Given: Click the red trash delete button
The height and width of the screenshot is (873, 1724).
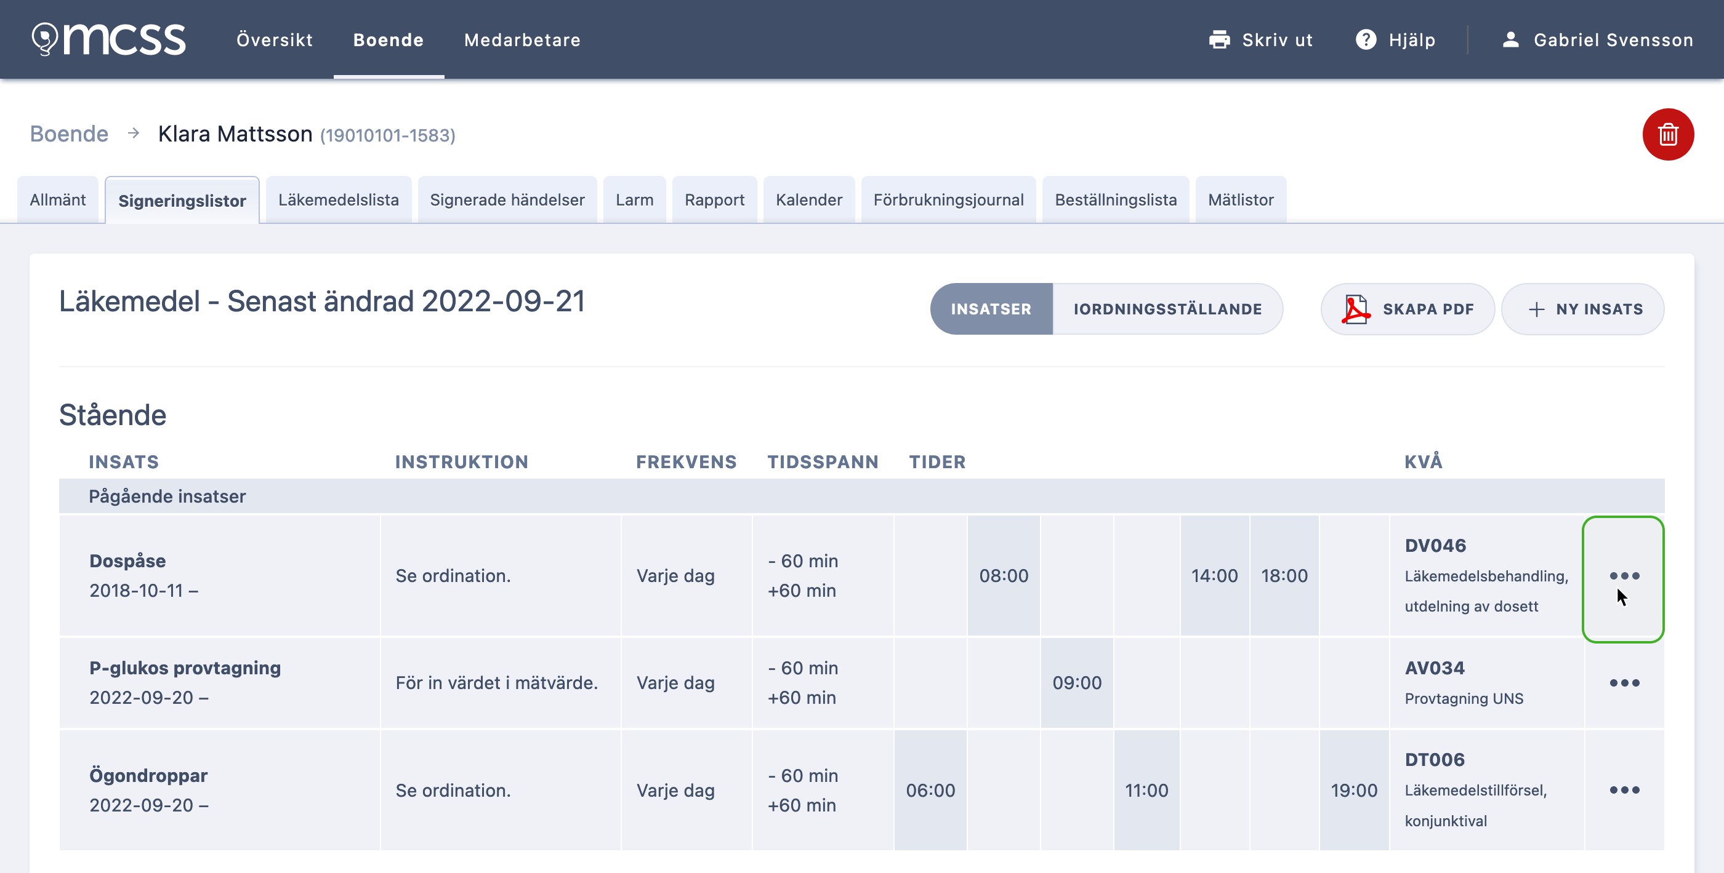Looking at the screenshot, I should (x=1668, y=135).
